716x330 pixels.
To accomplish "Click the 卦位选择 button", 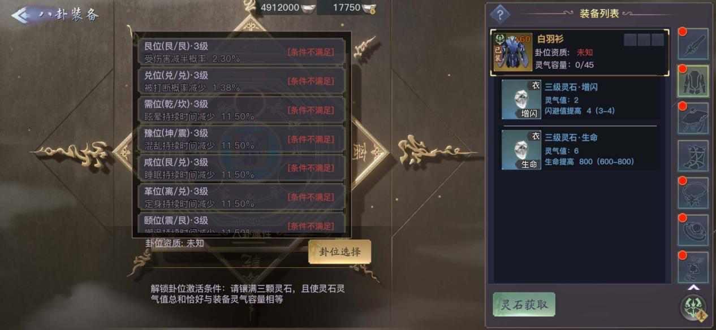I will 340,251.
